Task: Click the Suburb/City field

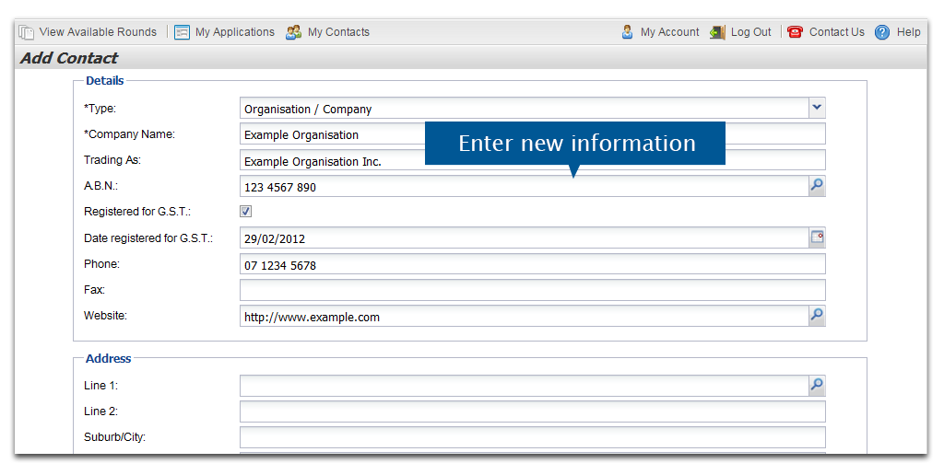Action: point(532,437)
